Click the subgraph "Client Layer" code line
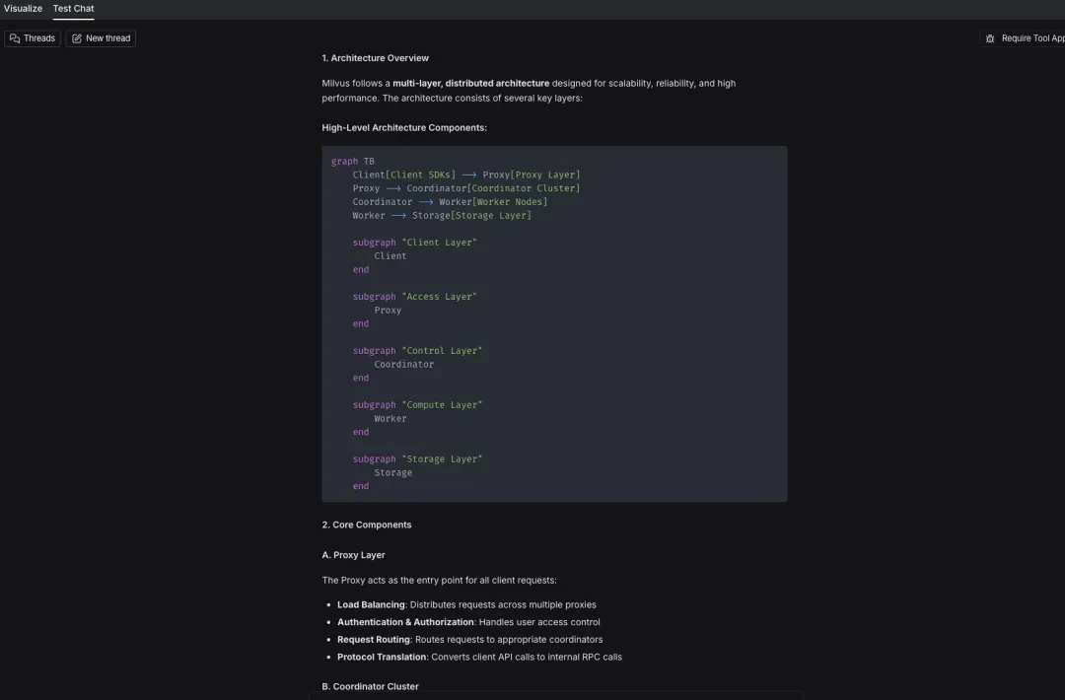The height and width of the screenshot is (700, 1065). [x=414, y=243]
